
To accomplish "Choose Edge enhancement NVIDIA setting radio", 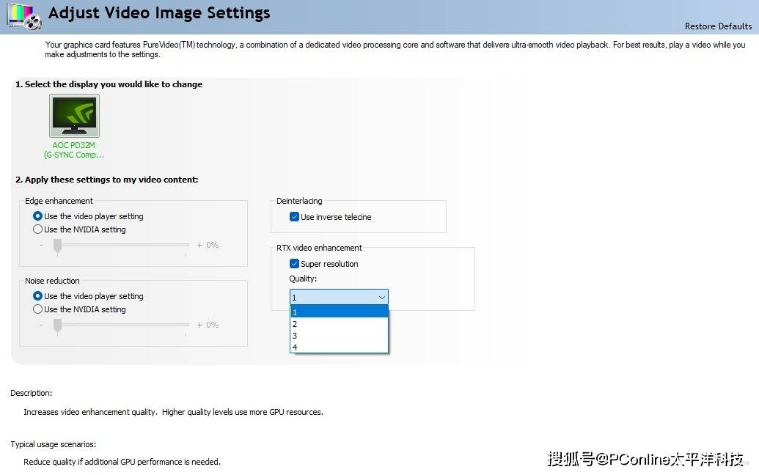I will tap(38, 229).
